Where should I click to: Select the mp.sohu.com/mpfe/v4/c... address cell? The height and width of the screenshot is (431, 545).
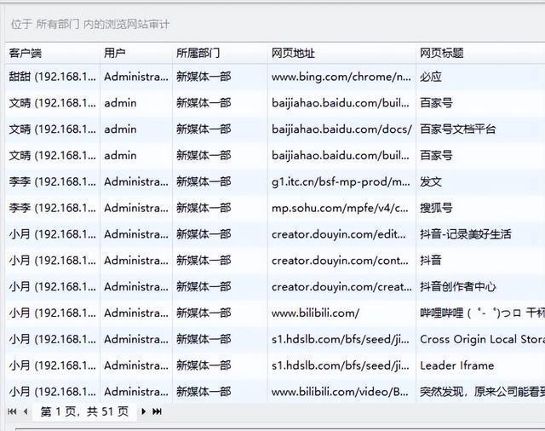[341, 208]
